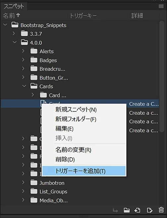
Task: Click the Alerts folder icon
Action: pos(34,51)
